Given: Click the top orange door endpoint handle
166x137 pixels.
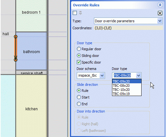Looking at the screenshot, I should pos(16,37).
